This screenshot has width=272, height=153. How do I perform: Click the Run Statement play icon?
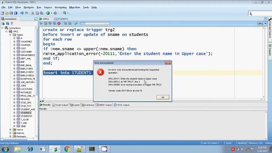pyautogui.click(x=41, y=23)
